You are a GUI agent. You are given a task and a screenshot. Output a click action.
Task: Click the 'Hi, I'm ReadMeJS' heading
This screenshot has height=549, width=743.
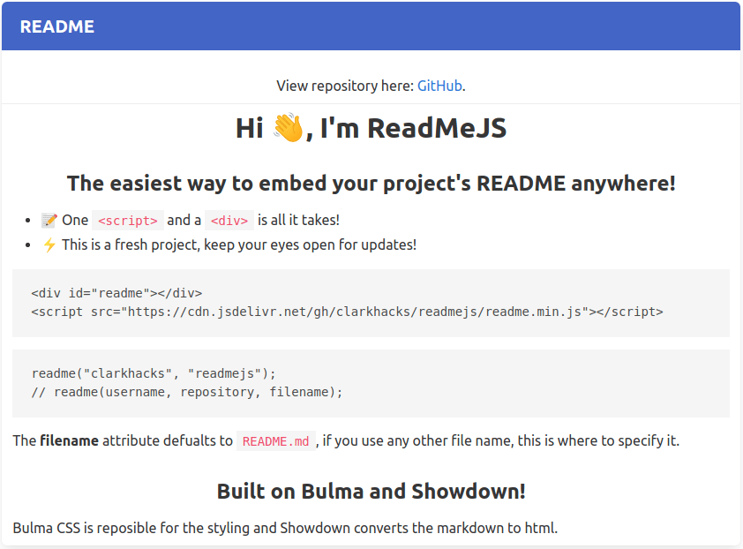click(371, 128)
